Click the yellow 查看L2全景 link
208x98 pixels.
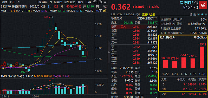click(148, 15)
